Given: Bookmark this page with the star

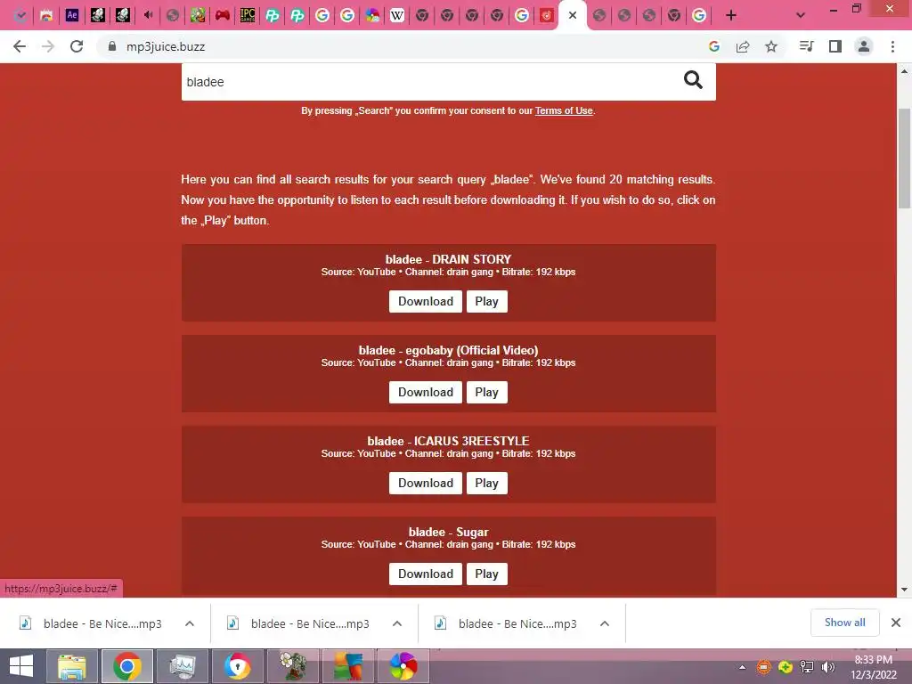Looking at the screenshot, I should click(771, 46).
